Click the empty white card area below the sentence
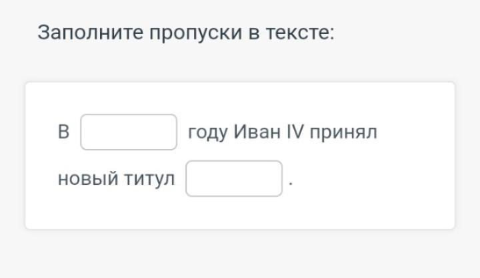Screen dimensions: 480x278 tap(240, 213)
